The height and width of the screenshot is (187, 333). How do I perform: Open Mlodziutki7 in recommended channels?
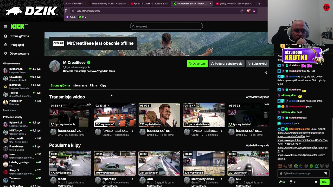(22, 140)
